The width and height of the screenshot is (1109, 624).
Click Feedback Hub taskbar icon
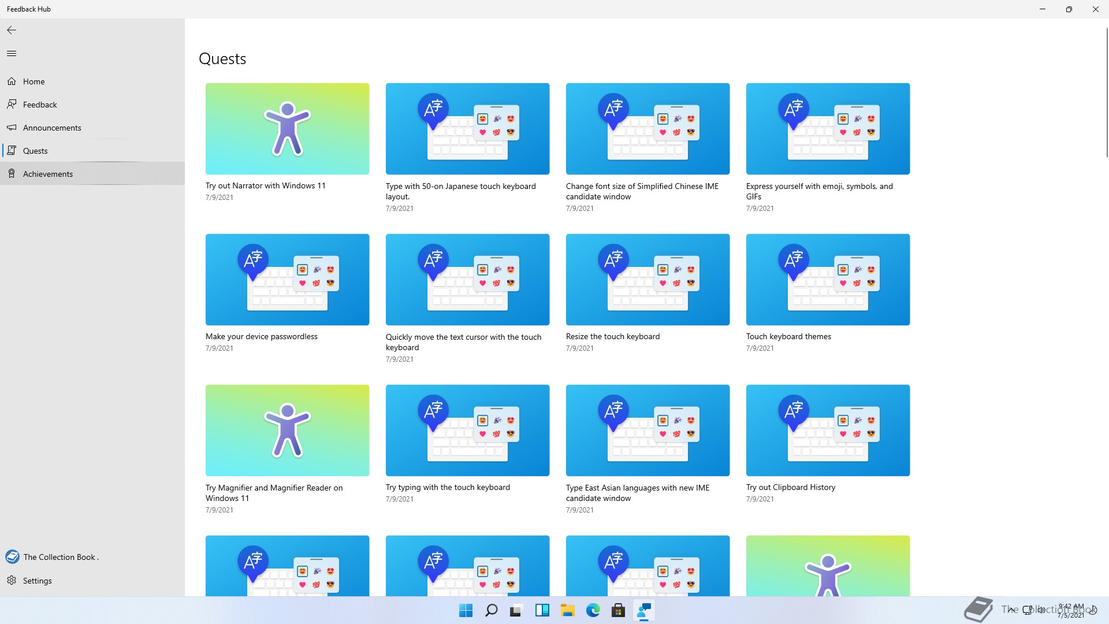(643, 610)
